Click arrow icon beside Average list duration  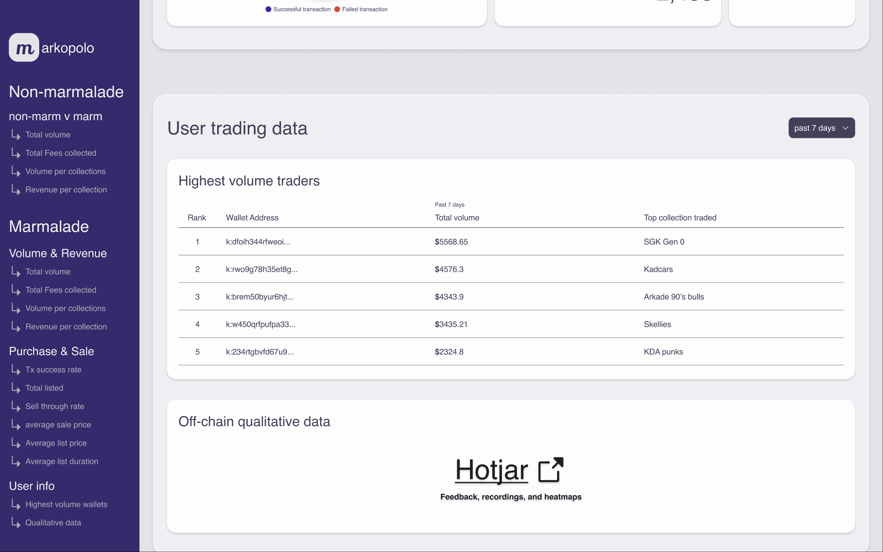pyautogui.click(x=16, y=461)
